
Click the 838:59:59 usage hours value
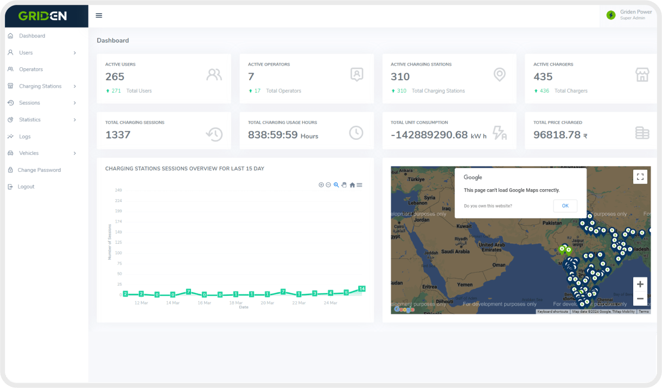[272, 135]
